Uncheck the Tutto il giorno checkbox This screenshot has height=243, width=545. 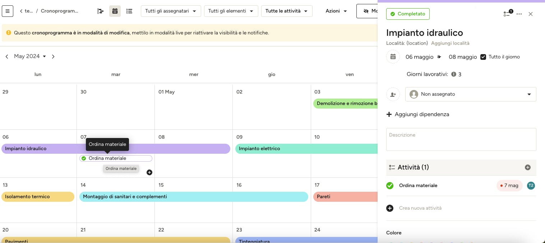[x=483, y=57]
